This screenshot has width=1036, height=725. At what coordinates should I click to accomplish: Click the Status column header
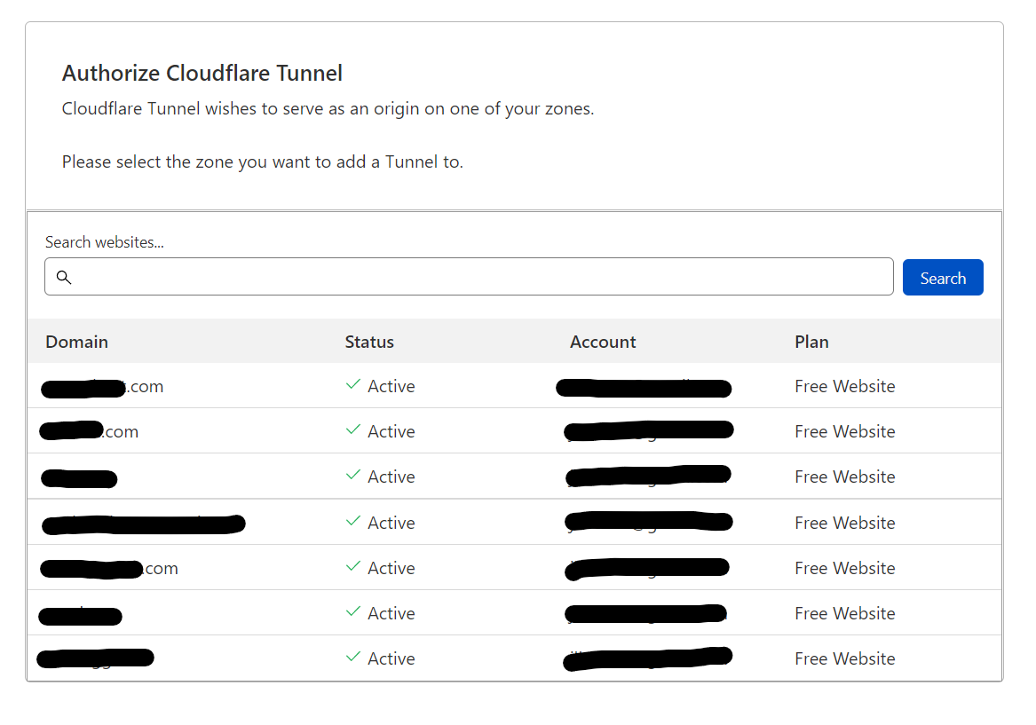pos(369,342)
